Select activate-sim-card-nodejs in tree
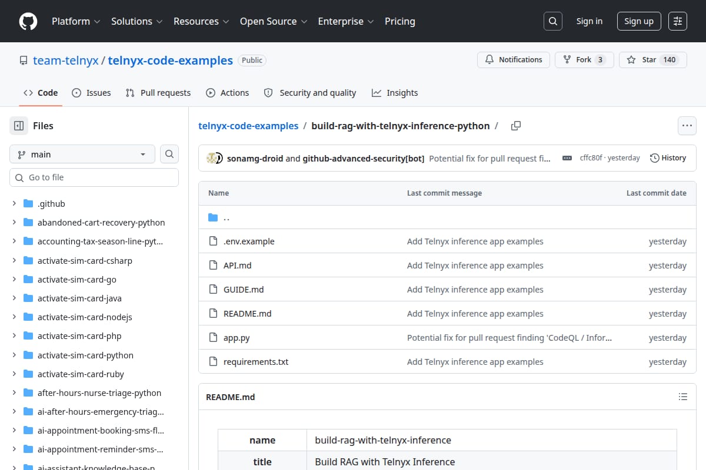Screen dimensions: 706x470 click(x=85, y=317)
